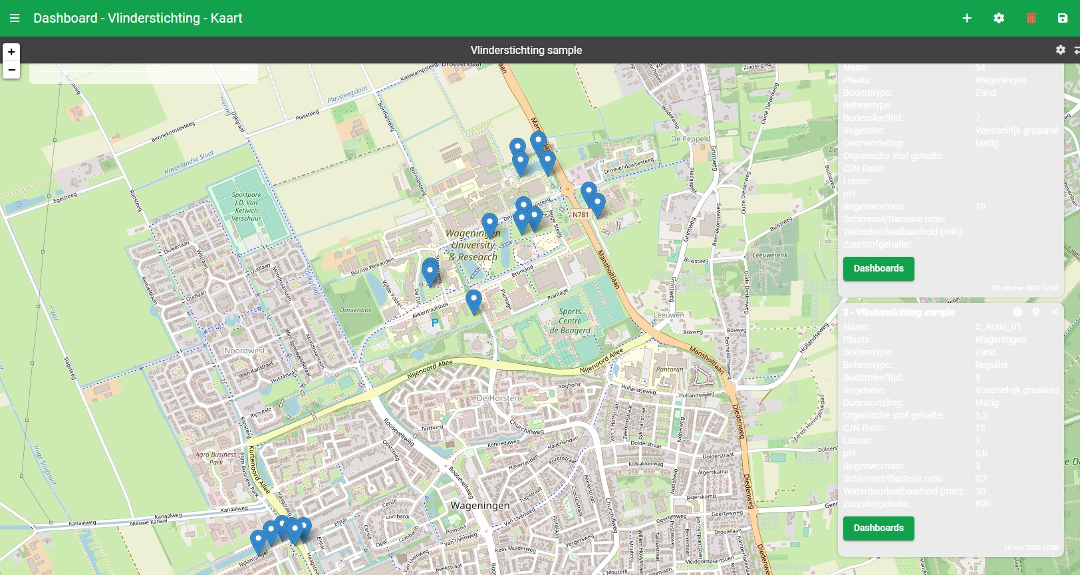
Task: Delete the dashboard with red trash icon
Action: pos(1031,18)
